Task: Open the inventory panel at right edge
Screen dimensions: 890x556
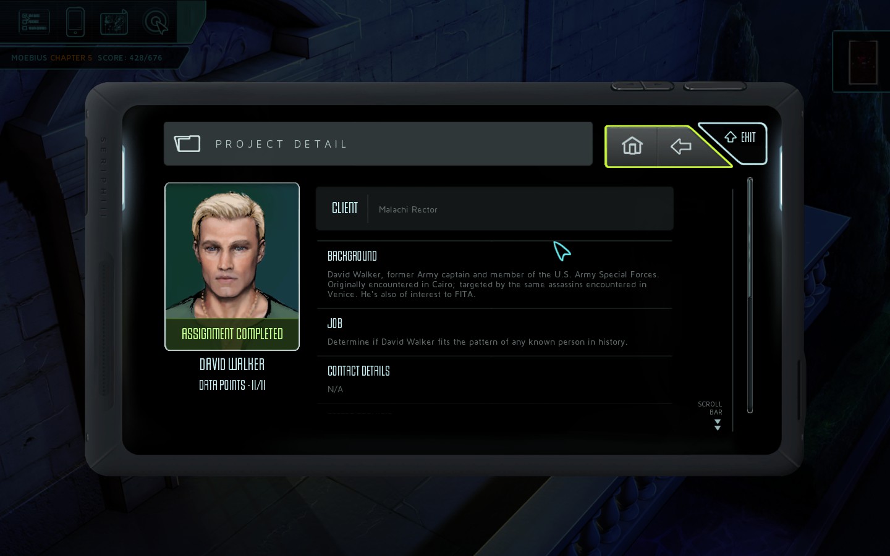Action: pyautogui.click(x=863, y=62)
